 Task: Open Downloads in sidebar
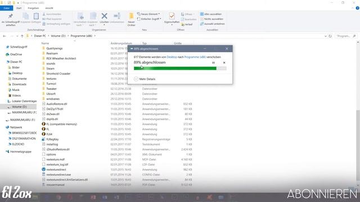click(x=17, y=84)
